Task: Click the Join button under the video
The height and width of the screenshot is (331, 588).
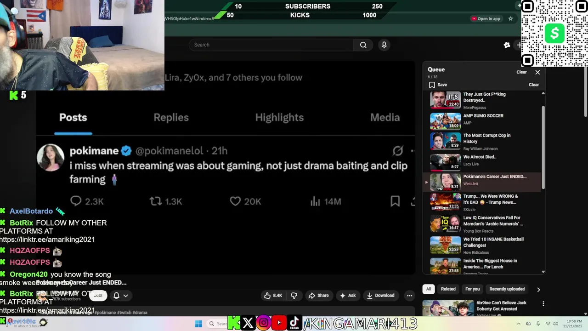Action: 98,296
